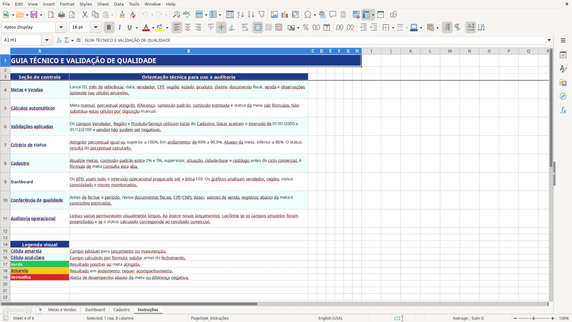Open Sidebar Styles deck

[x=563, y=69]
